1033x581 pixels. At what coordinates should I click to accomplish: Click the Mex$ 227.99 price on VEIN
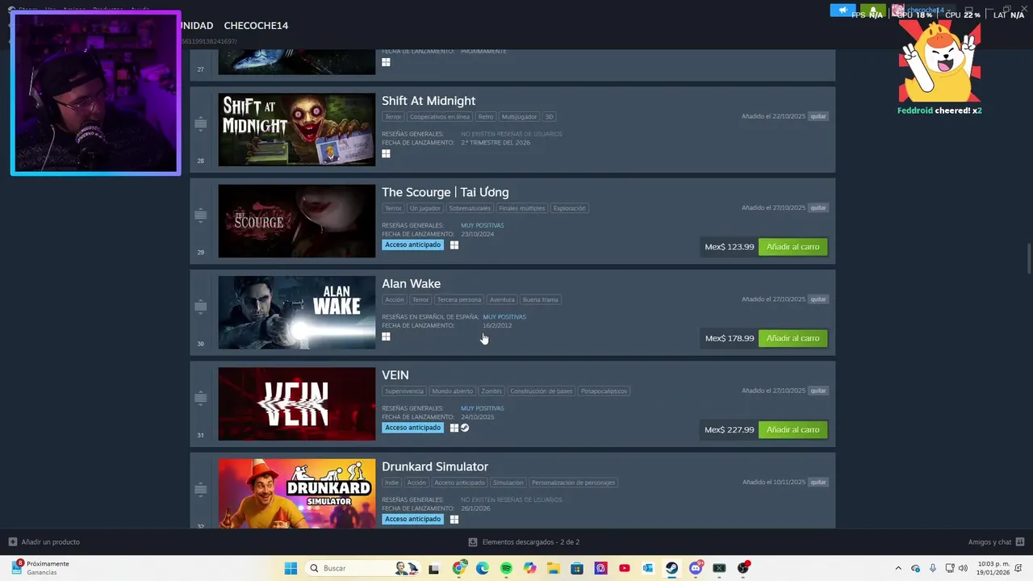coord(729,430)
